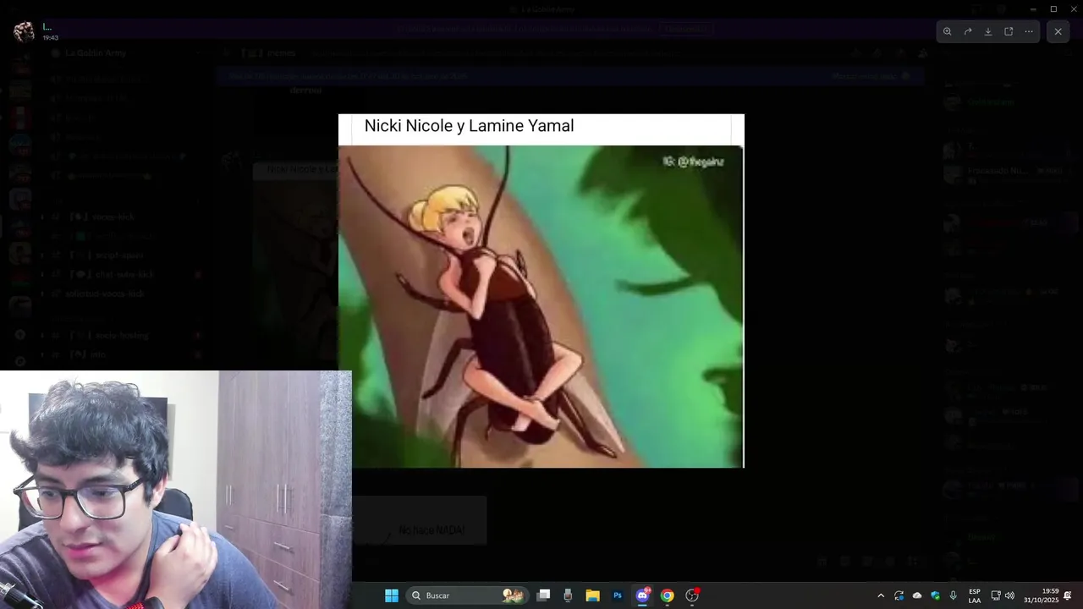Open the sync arrows tray icon
This screenshot has width=1083, height=609.
tap(899, 595)
